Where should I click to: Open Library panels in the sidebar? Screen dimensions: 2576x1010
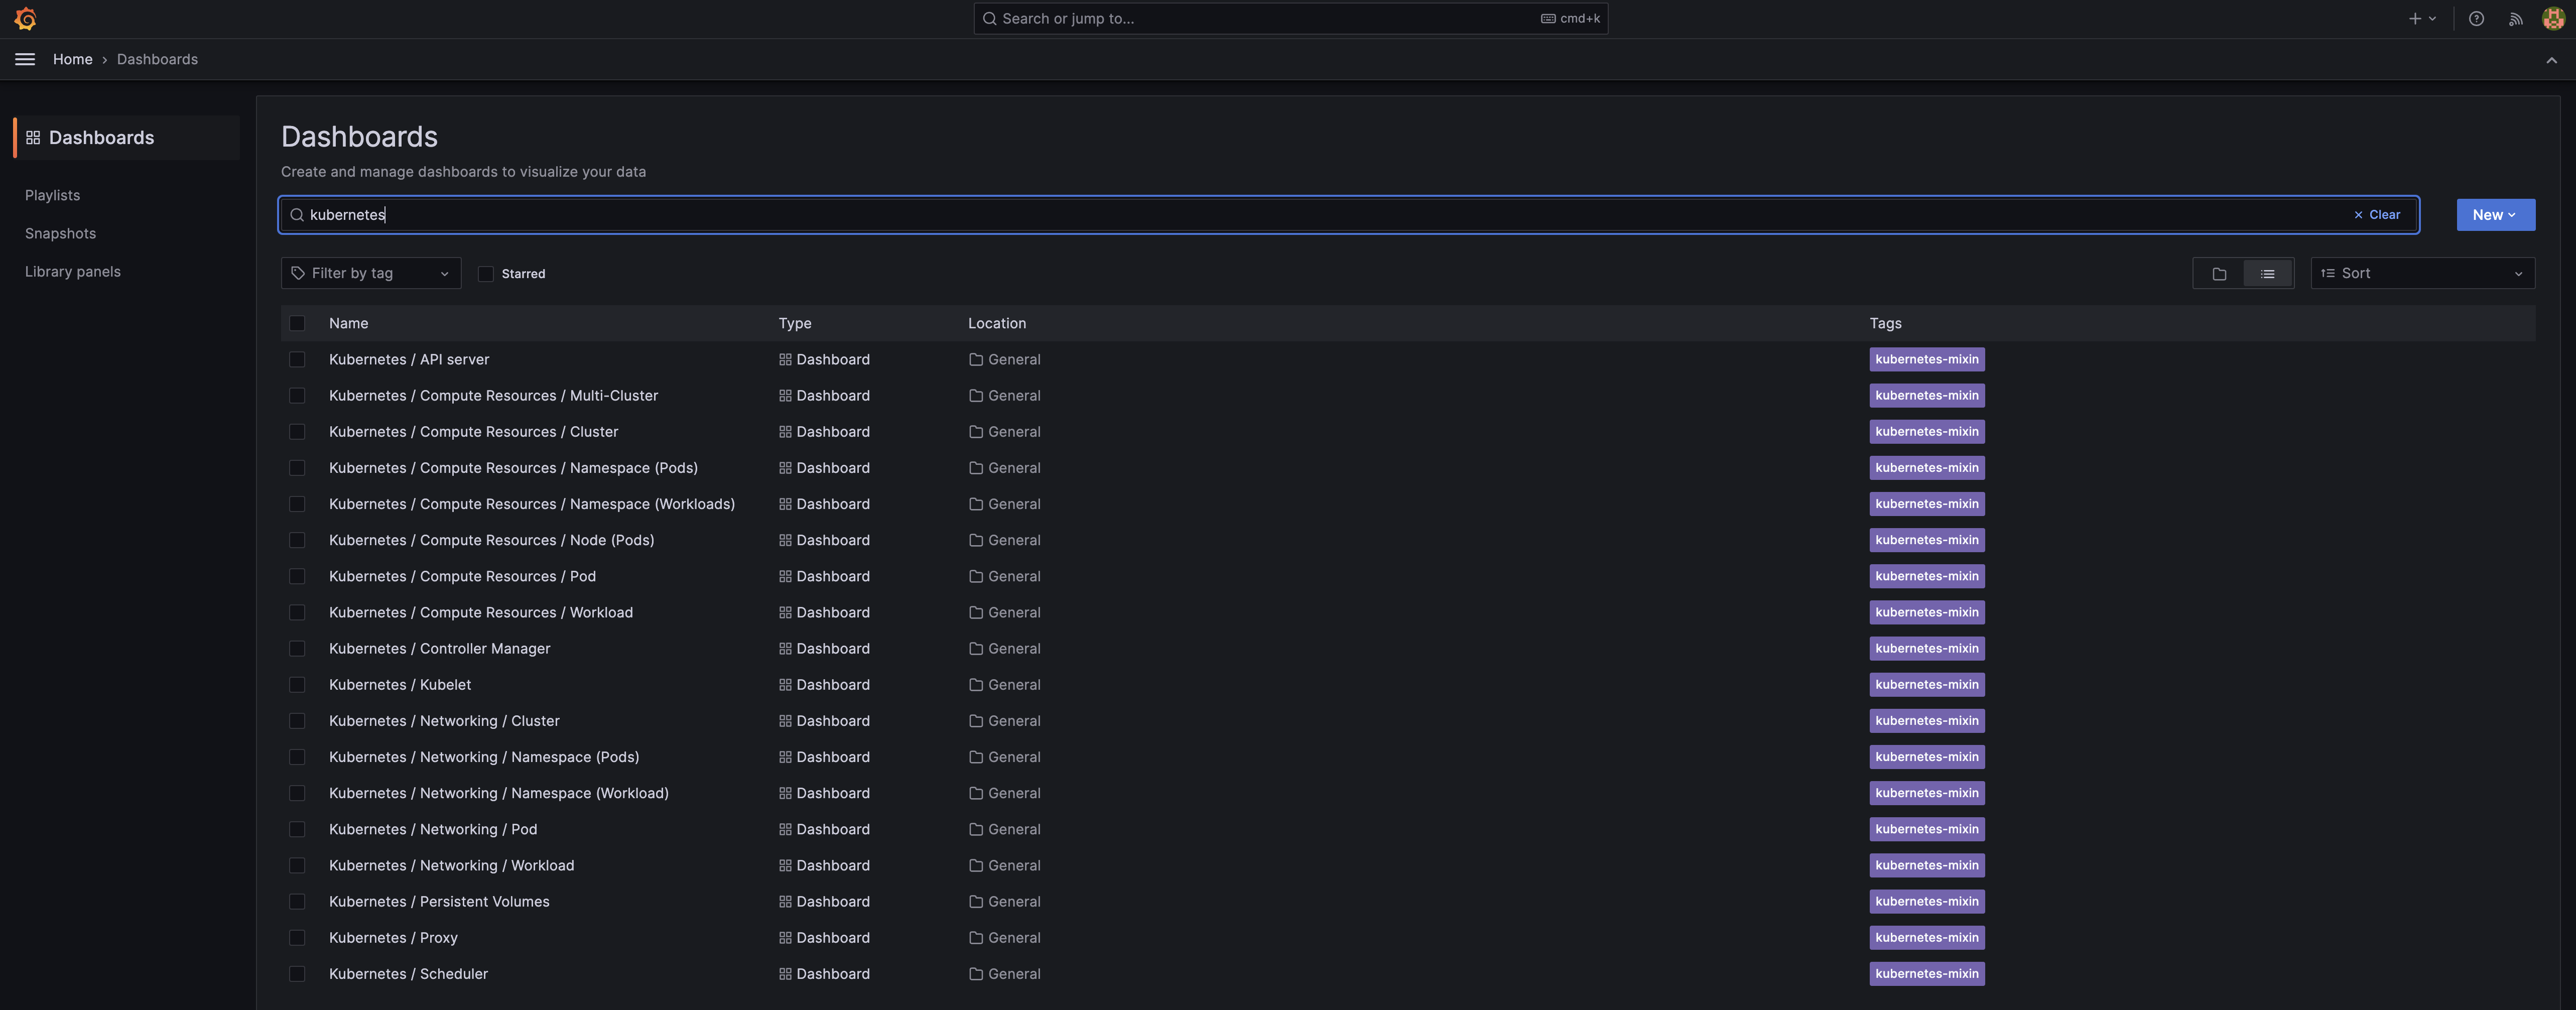tap(72, 272)
